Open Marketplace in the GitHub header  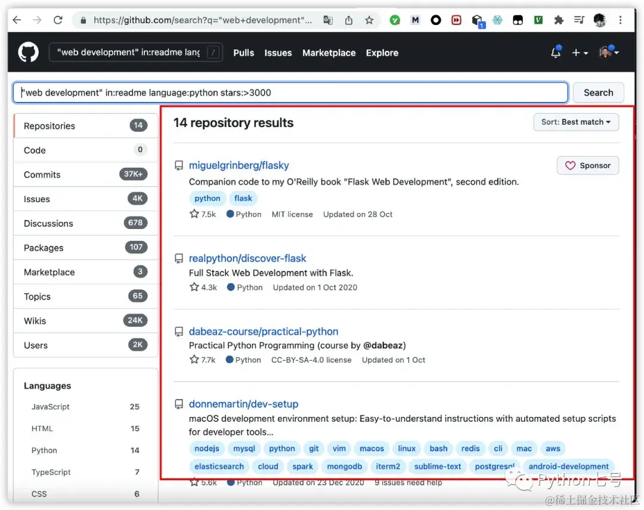click(329, 53)
